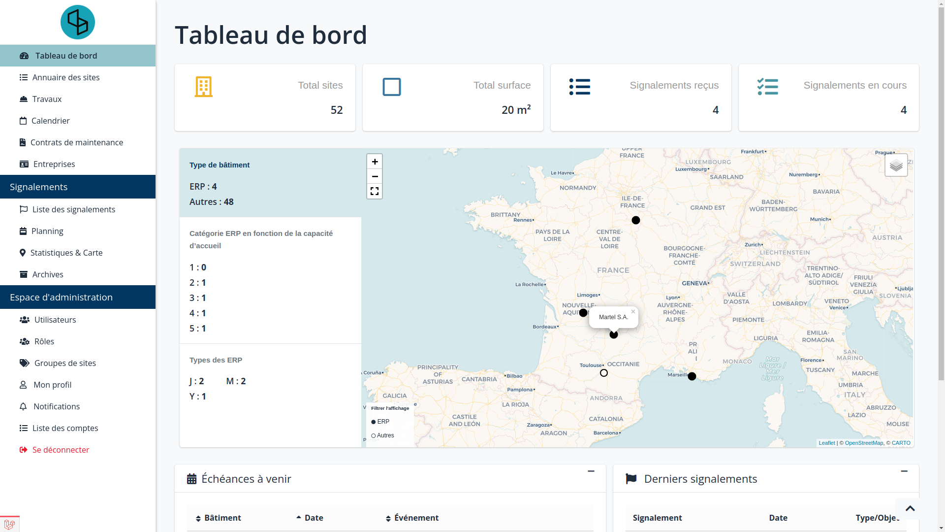Click Se déconnecter to log out
Image resolution: width=945 pixels, height=532 pixels.
[x=61, y=450]
